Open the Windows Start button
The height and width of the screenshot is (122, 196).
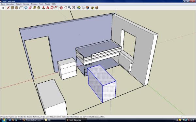(4, 120)
